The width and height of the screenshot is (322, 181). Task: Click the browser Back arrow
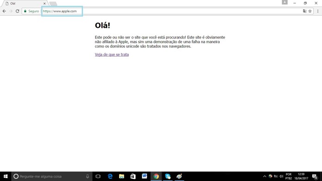click(x=4, y=11)
